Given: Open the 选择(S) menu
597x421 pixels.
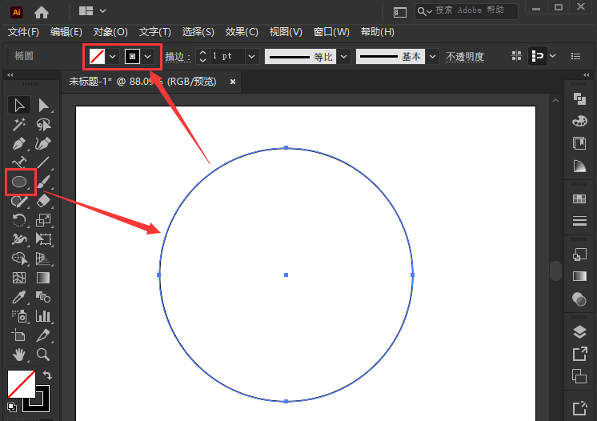Looking at the screenshot, I should tap(198, 32).
